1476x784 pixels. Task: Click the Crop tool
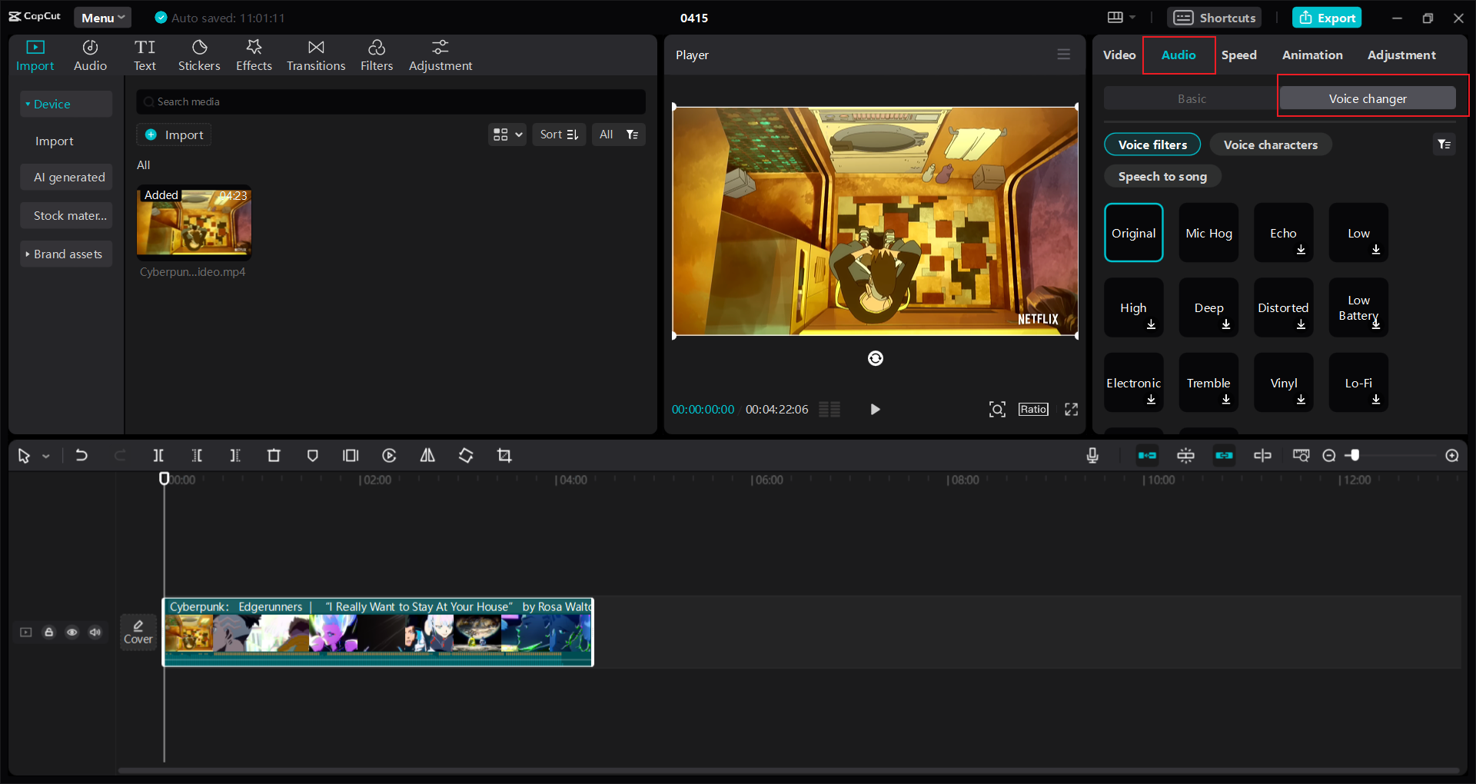[x=504, y=456]
